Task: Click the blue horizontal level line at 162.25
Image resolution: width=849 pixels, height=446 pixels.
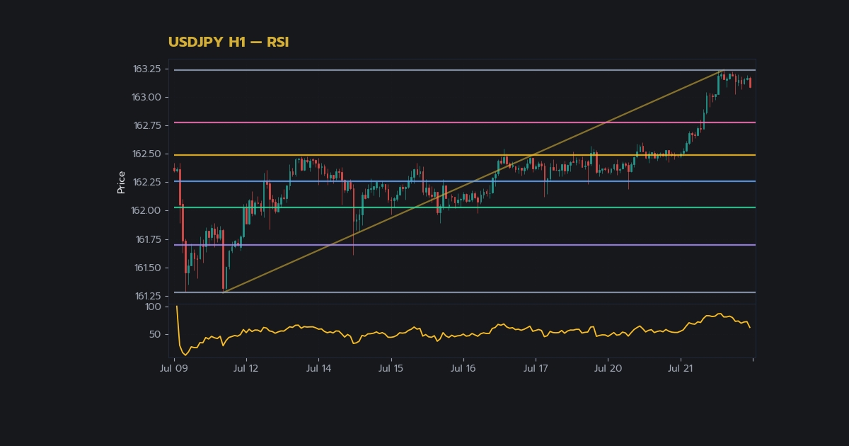Action: click(x=463, y=181)
